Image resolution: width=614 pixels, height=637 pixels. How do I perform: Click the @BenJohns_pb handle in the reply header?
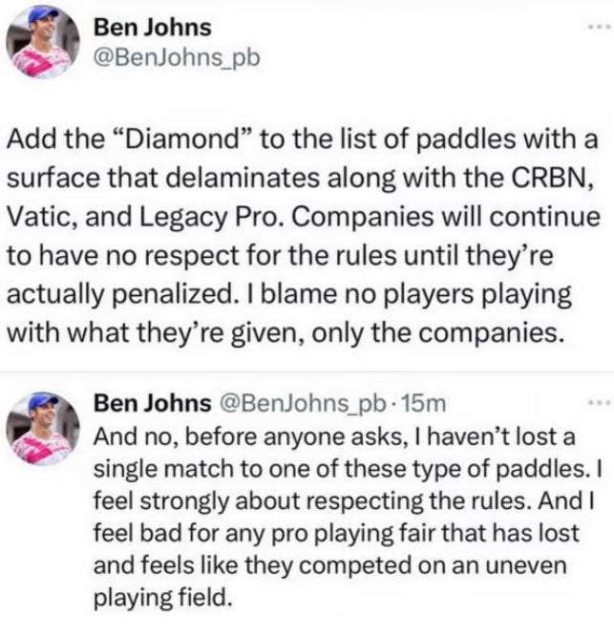click(x=305, y=404)
